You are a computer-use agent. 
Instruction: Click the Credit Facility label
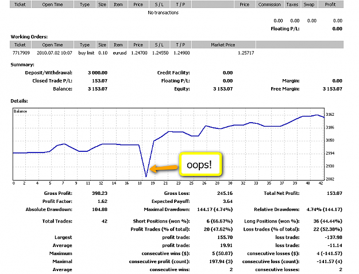173,73
